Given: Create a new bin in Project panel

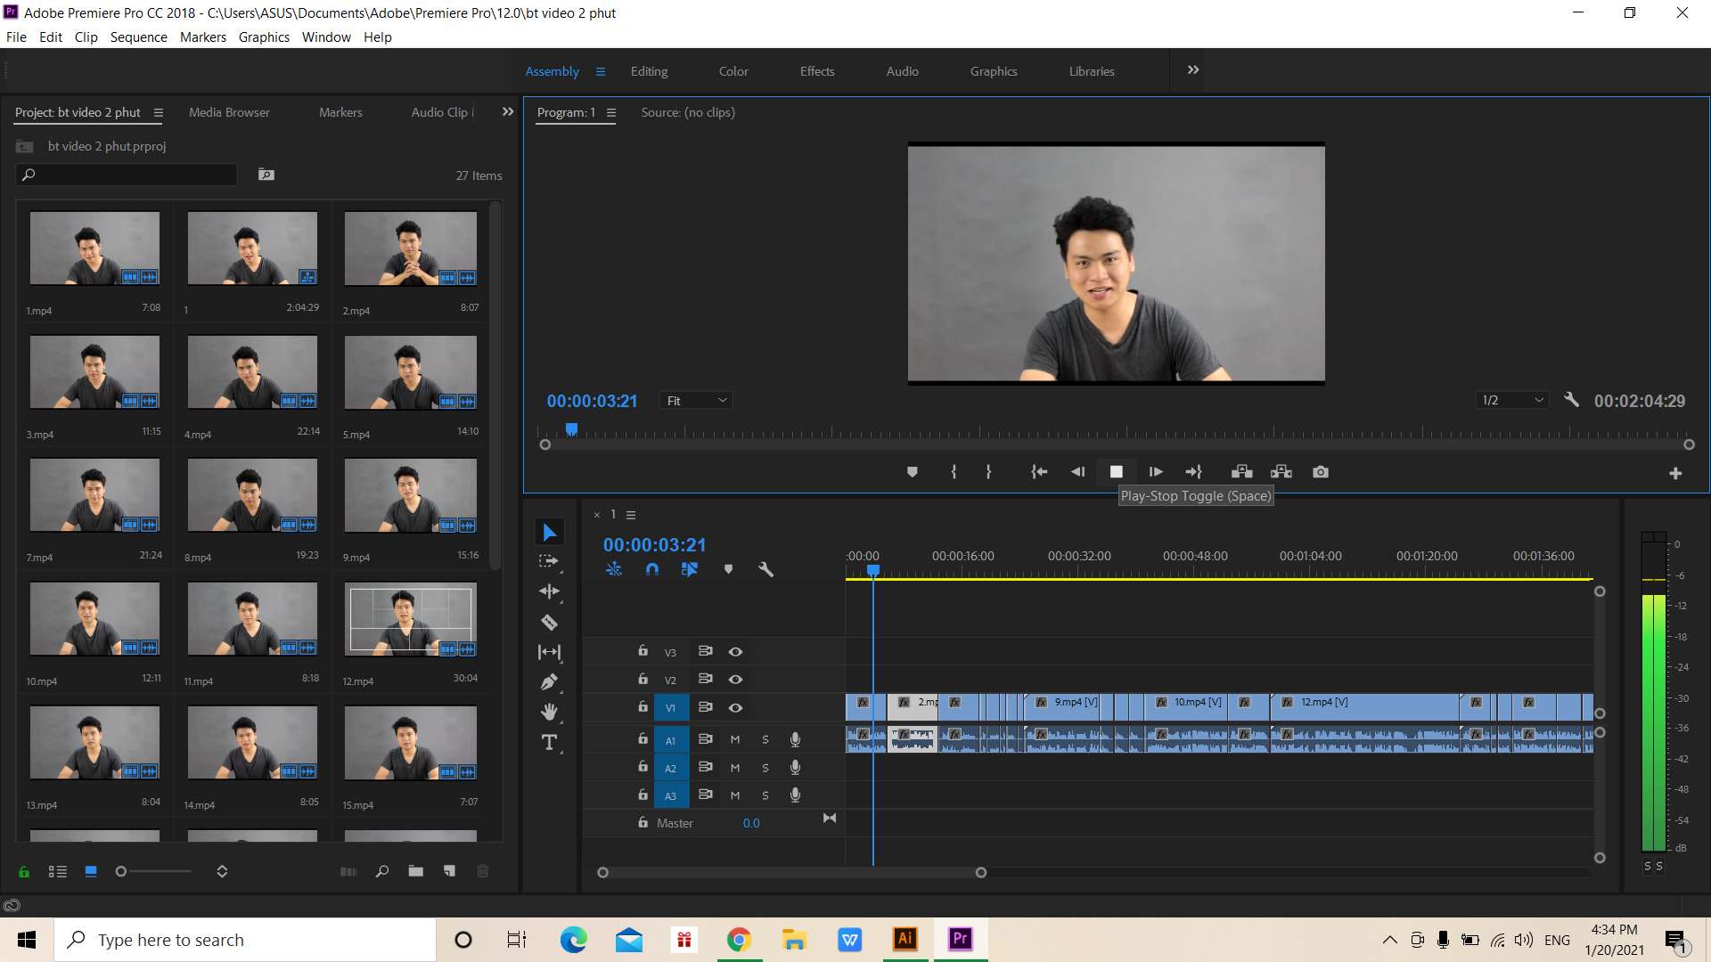Looking at the screenshot, I should point(416,871).
